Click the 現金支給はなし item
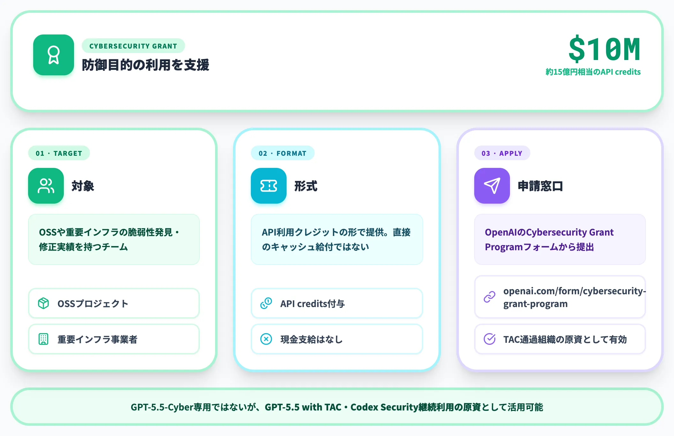Image resolution: width=674 pixels, height=436 pixels. click(x=337, y=339)
